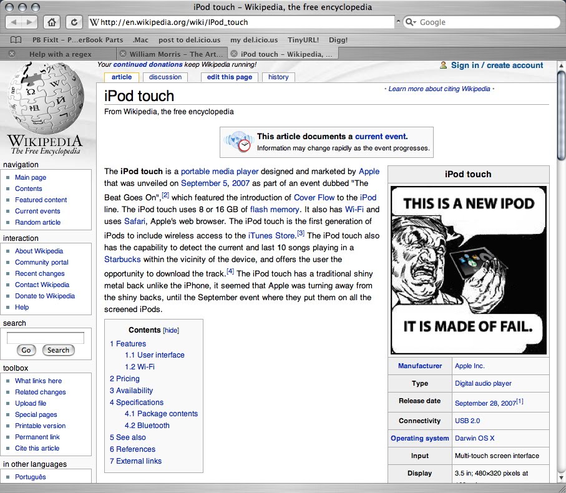Click 'post to del.icio.us' bookmark
The height and width of the screenshot is (493, 566).
click(190, 40)
